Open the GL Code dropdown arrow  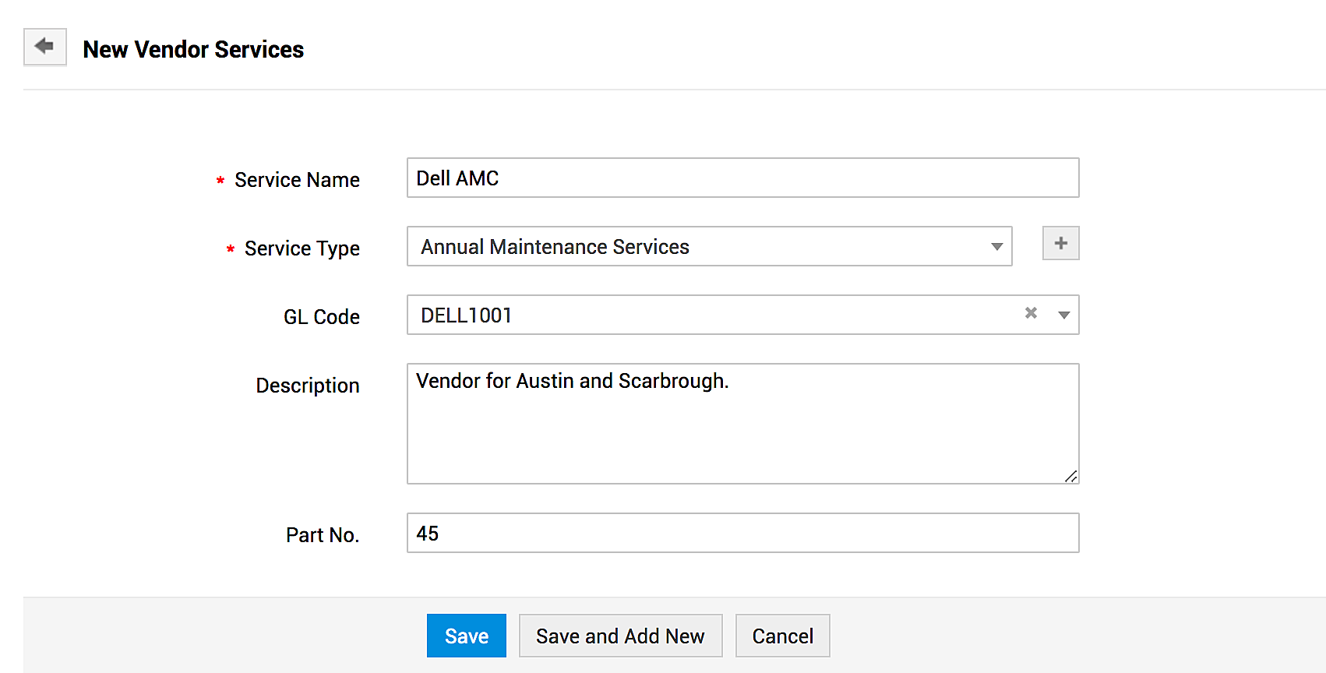pos(1063,315)
